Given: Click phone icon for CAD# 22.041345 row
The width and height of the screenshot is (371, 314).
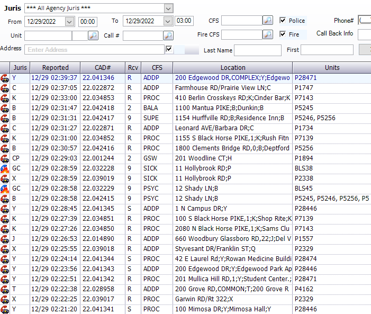Looking at the screenshot, I should (x=5, y=209).
